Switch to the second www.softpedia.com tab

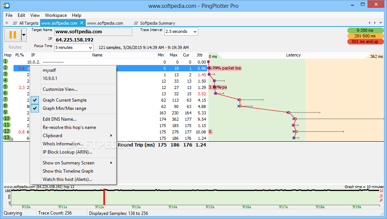[x=105, y=23]
